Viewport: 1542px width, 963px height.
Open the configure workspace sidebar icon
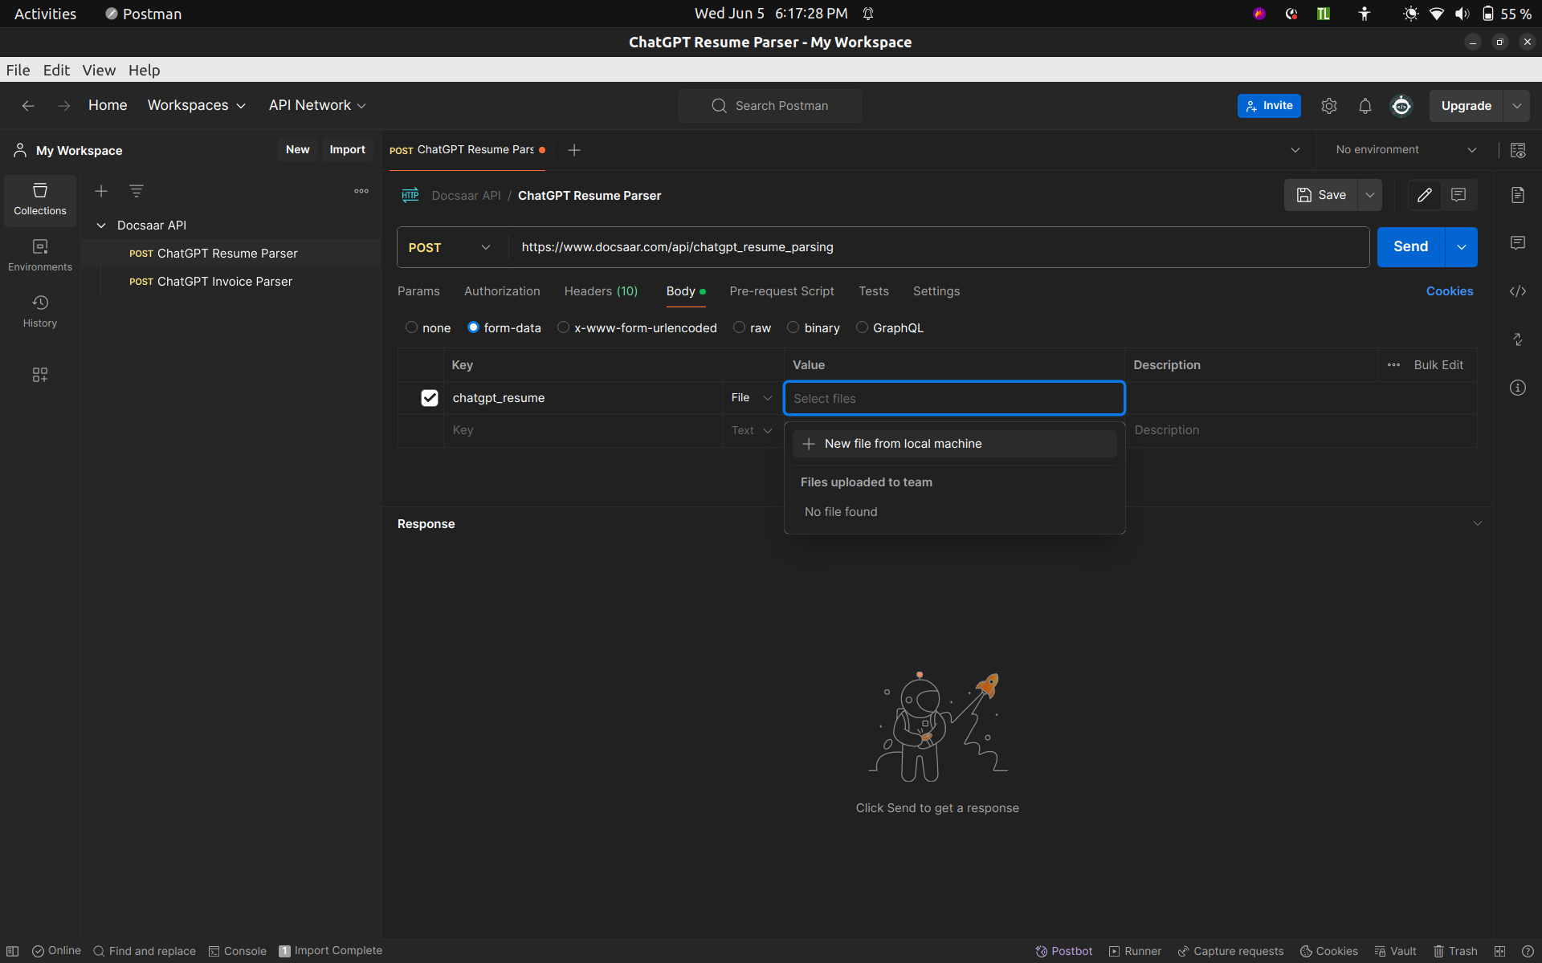point(40,375)
